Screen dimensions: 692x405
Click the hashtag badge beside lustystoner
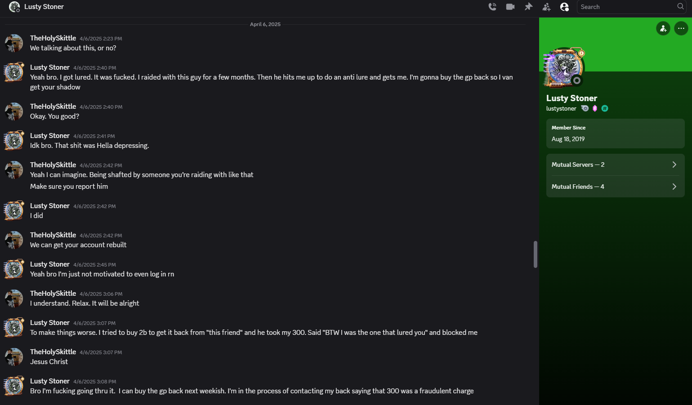point(605,108)
